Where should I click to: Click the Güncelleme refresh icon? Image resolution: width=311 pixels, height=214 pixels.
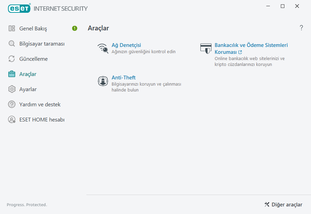tap(11, 59)
